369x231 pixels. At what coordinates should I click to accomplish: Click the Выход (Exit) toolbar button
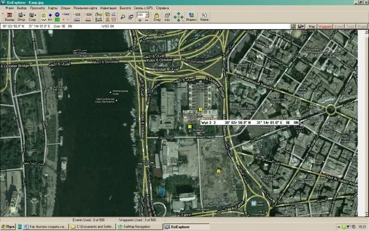coord(9,17)
